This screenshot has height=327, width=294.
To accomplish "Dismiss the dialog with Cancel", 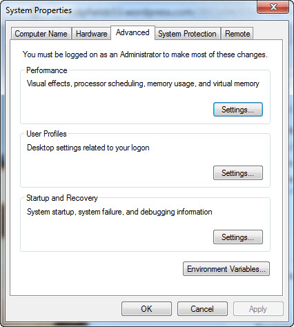I will pos(202,309).
